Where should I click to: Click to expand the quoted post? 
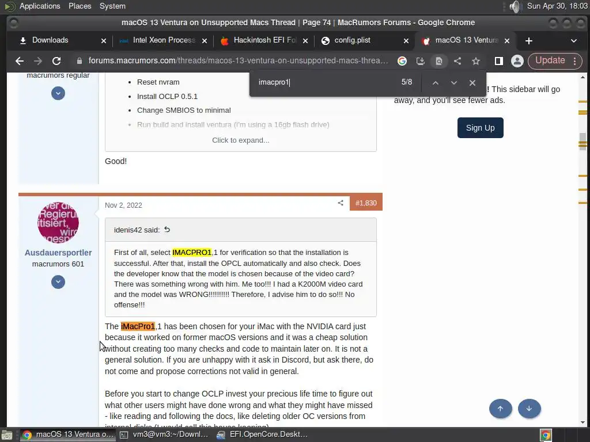pyautogui.click(x=240, y=140)
